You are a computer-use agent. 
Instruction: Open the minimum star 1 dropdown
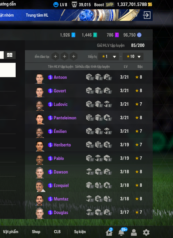click(108, 57)
